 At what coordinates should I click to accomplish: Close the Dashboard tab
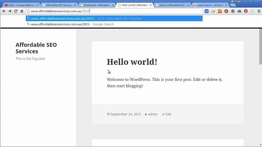[113, 5]
